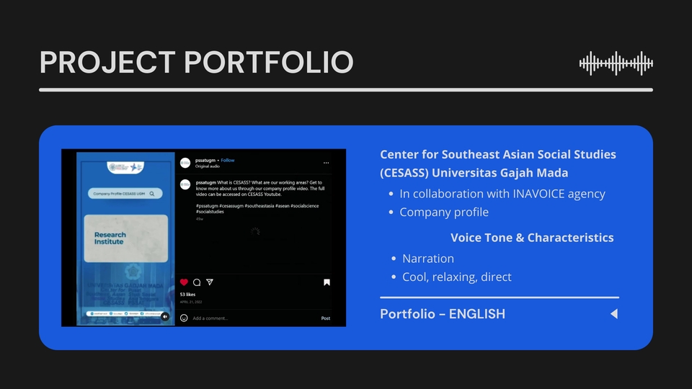Viewport: 692px width, 389px height.
Task: Click the Narration bullet
Action: click(x=427, y=259)
